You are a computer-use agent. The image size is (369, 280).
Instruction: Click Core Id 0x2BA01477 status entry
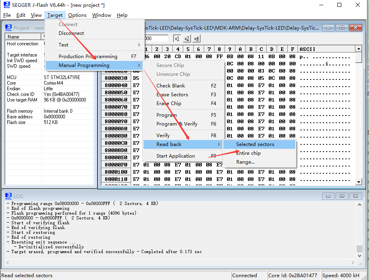click(294, 275)
